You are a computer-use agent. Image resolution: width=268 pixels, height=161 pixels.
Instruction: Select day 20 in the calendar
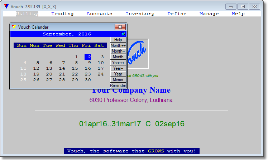pos(49,74)
